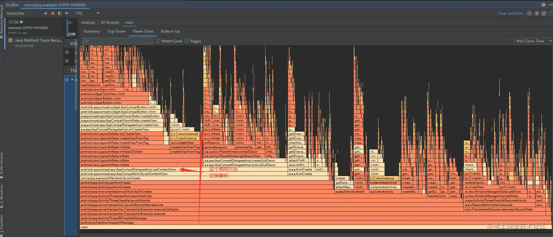Click the CPU timeline thumbnail
Screen dimensions: 553x237
point(71,28)
